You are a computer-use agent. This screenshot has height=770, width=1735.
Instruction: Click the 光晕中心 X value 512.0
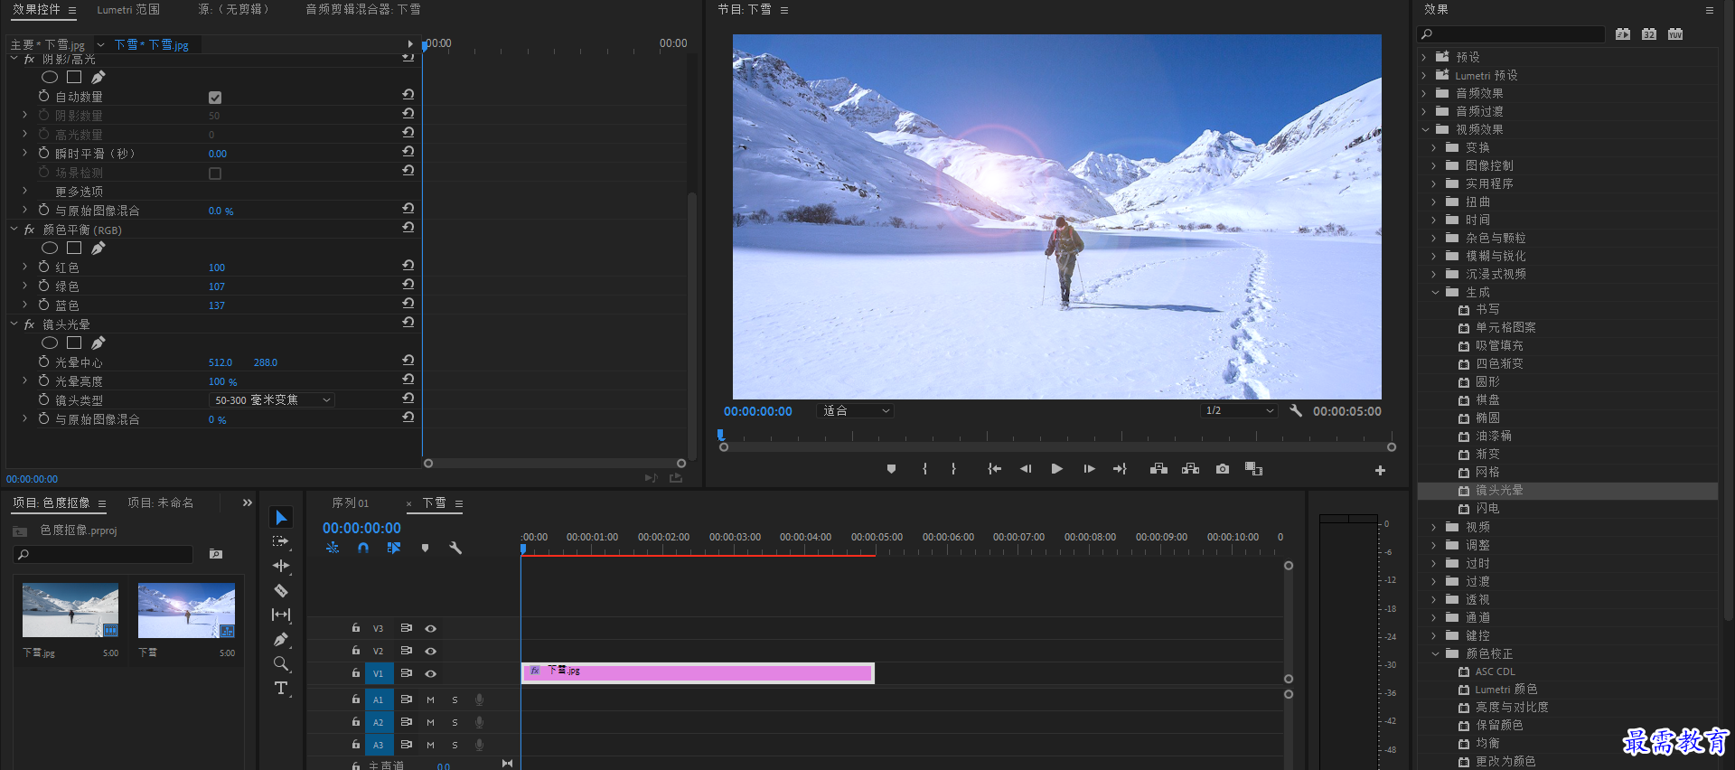[220, 362]
